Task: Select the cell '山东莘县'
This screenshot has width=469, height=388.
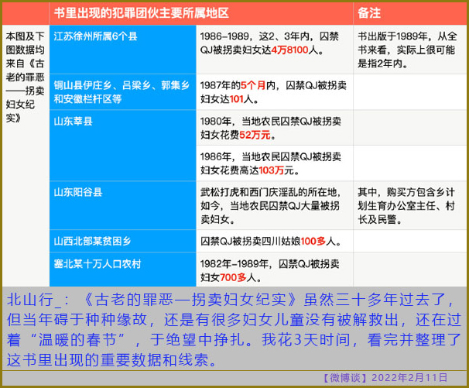Action: 122,146
